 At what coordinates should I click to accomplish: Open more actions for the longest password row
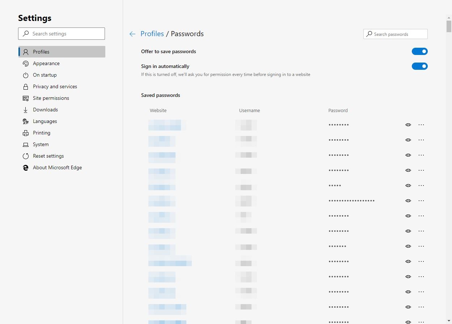(x=421, y=201)
